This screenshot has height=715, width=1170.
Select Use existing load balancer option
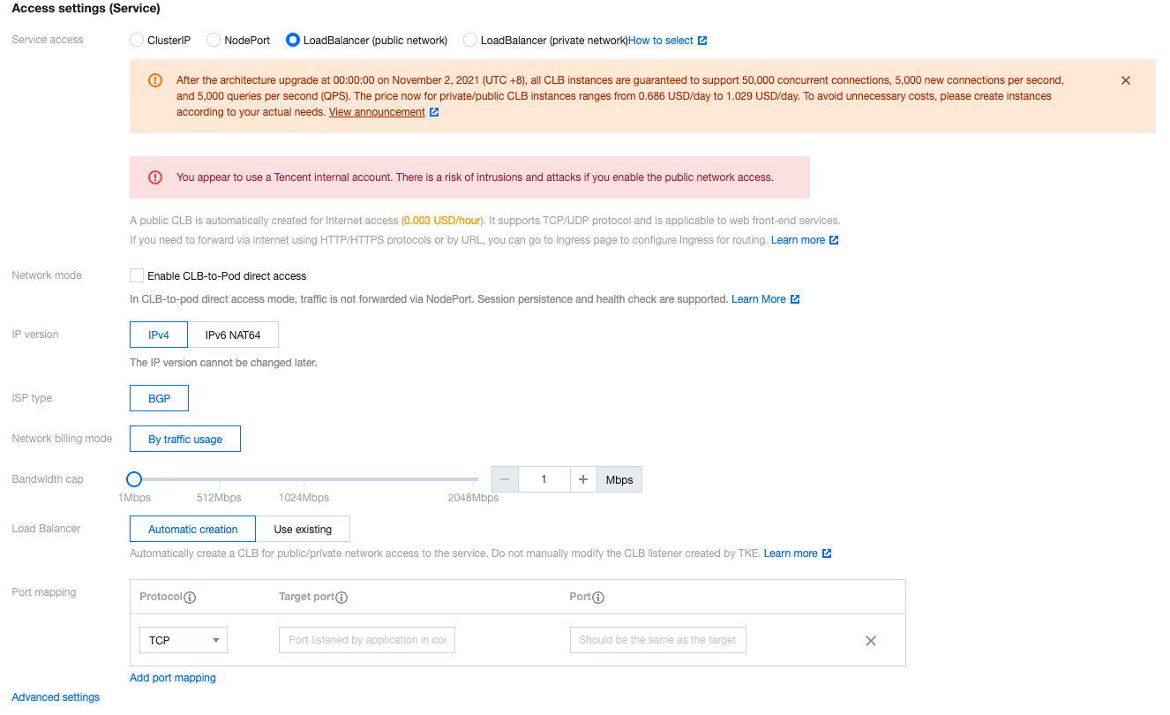(x=303, y=530)
